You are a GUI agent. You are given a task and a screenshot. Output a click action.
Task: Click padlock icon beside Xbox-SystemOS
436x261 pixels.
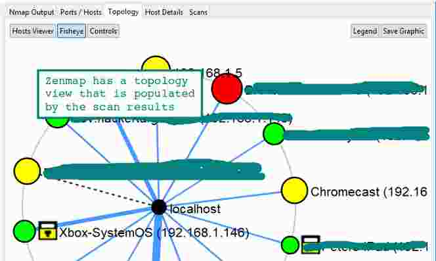48,230
